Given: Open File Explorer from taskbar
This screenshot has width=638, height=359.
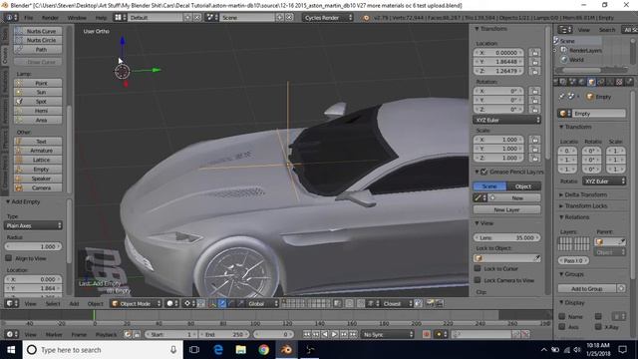Looking at the screenshot, I should click(x=241, y=350).
